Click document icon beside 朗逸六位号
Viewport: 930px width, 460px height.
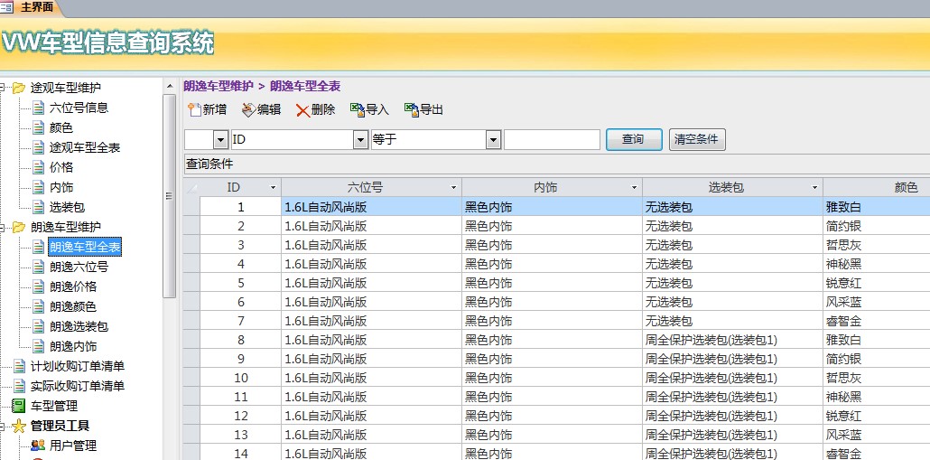(39, 267)
